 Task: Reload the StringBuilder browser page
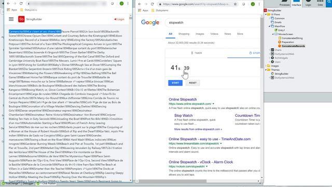click(21, 4)
